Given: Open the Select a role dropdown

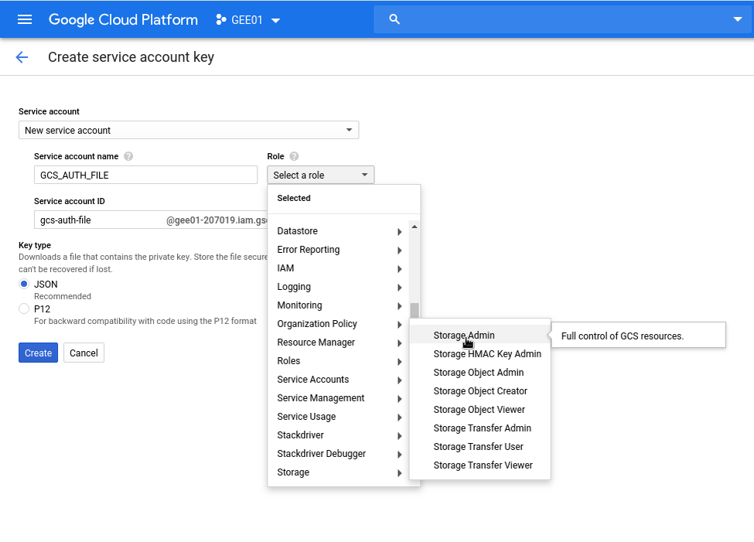Looking at the screenshot, I should (320, 174).
